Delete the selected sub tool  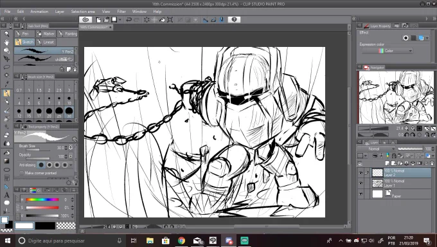[75, 69]
